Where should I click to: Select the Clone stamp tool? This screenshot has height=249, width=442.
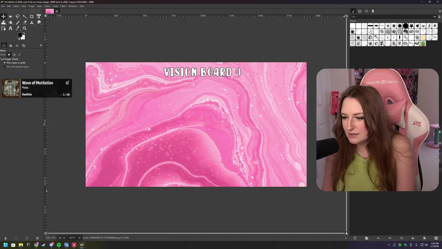[x=32, y=22]
